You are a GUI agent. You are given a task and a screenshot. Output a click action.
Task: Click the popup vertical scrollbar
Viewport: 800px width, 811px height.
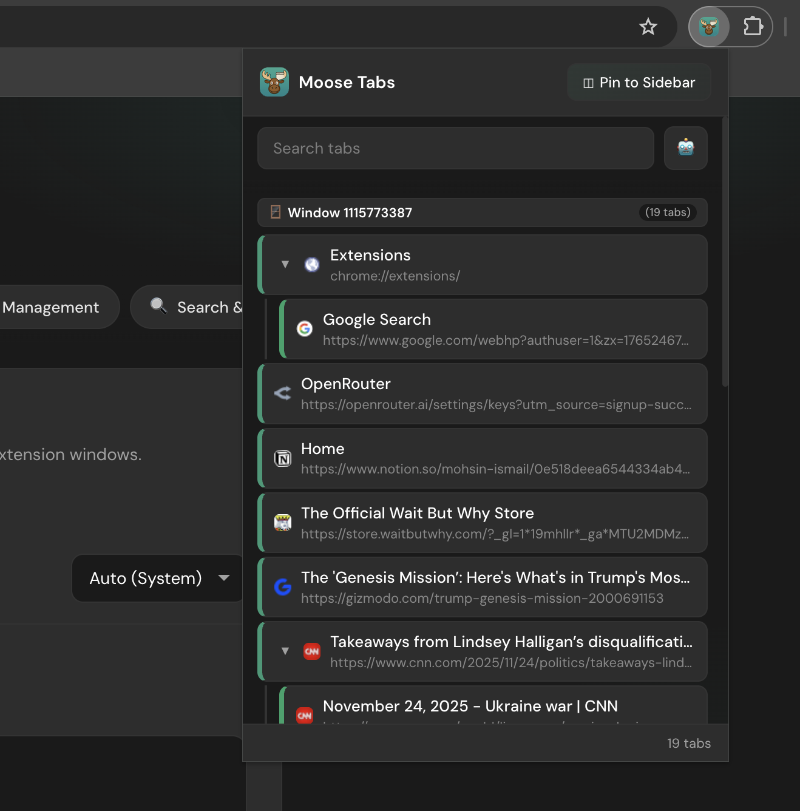coord(725,252)
